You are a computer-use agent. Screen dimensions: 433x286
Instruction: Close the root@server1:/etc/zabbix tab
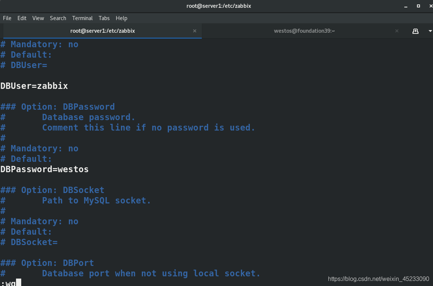tap(195, 31)
